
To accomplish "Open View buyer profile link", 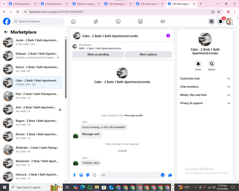I will (133, 116).
